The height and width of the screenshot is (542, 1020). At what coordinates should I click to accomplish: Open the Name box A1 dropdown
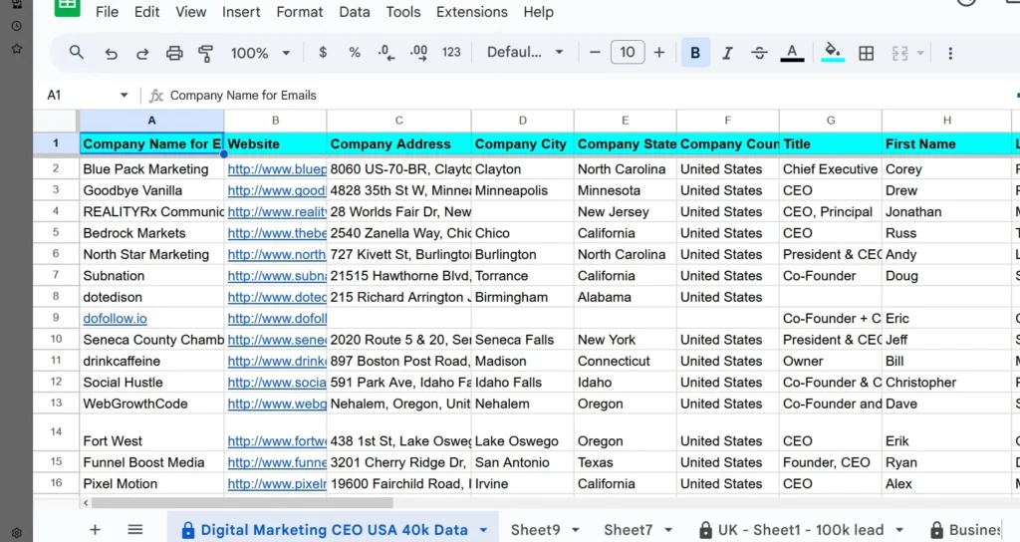tap(124, 96)
